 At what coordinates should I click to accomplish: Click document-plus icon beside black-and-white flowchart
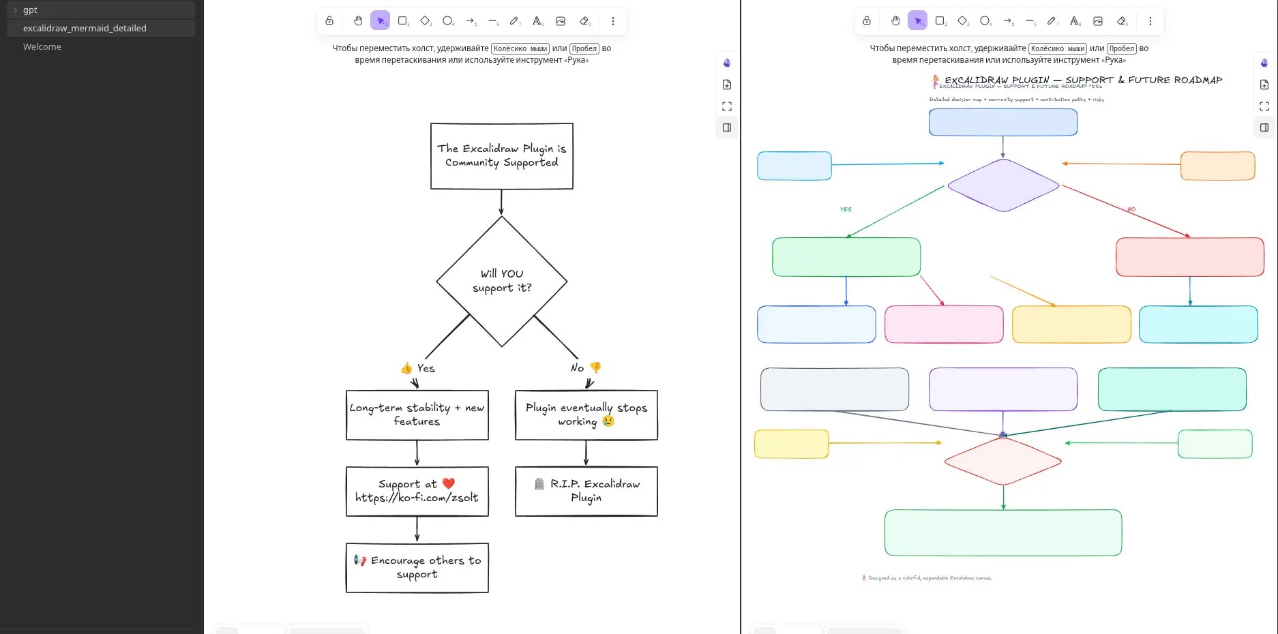point(727,85)
